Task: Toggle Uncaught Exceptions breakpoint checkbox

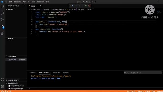Action: (x=9, y=89)
